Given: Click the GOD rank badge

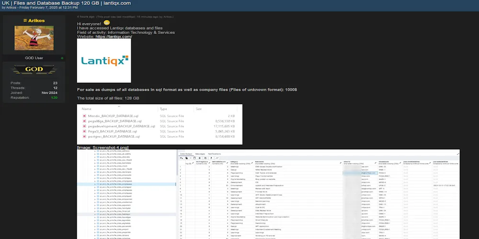Looking at the screenshot, I should click(34, 69).
